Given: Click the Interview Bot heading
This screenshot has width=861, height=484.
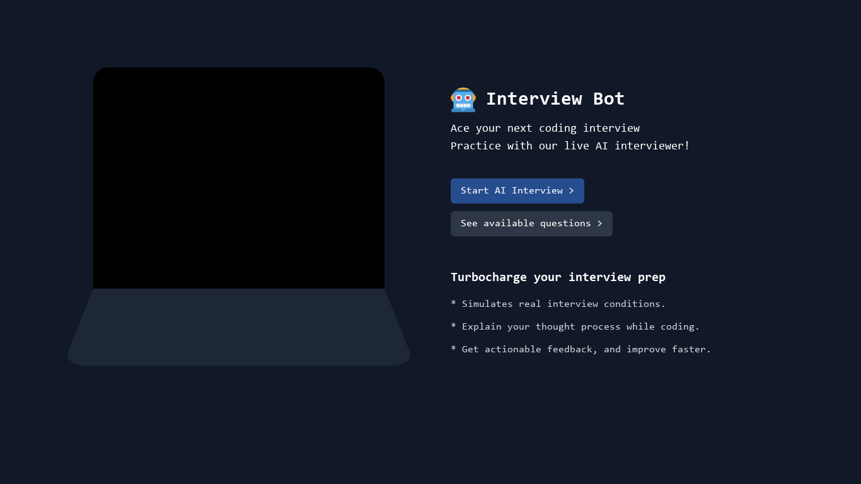Looking at the screenshot, I should [555, 99].
